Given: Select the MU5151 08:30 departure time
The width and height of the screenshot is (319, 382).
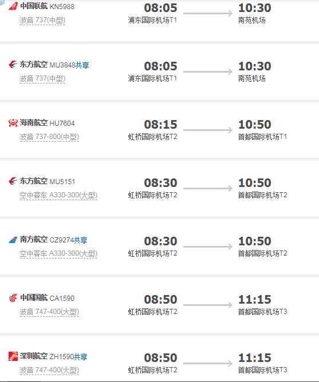Looking at the screenshot, I should pos(160,183).
